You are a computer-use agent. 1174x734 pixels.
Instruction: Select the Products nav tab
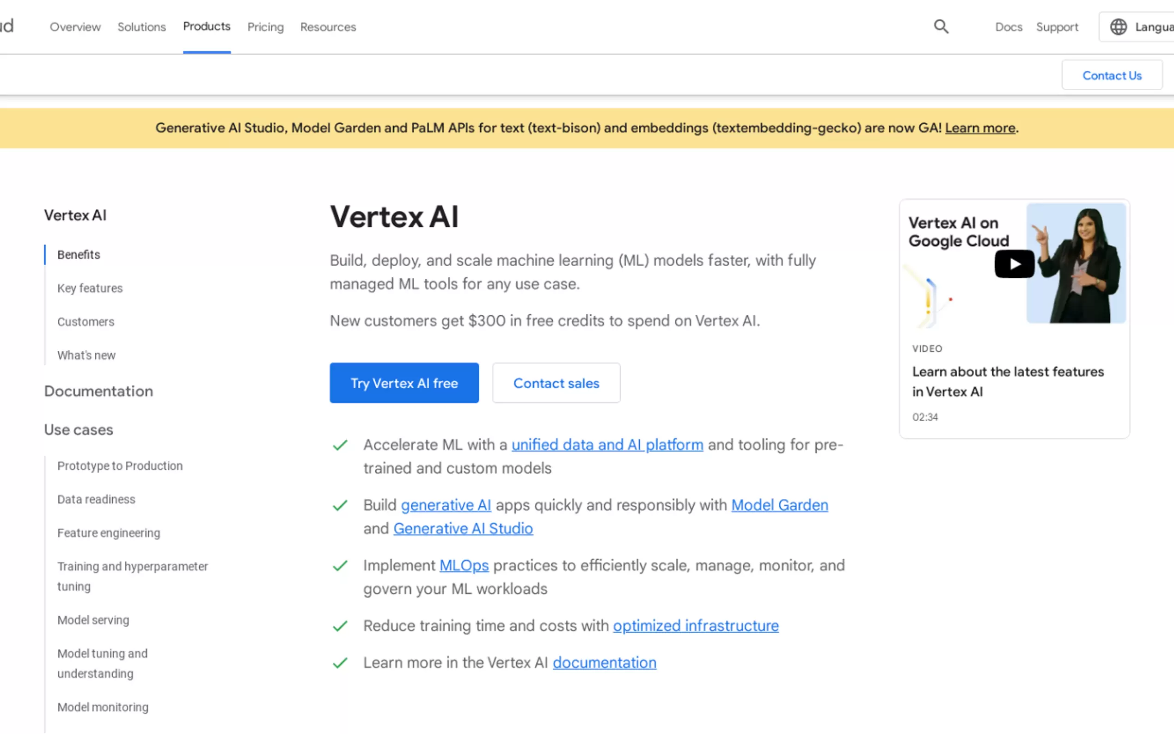coord(207,27)
